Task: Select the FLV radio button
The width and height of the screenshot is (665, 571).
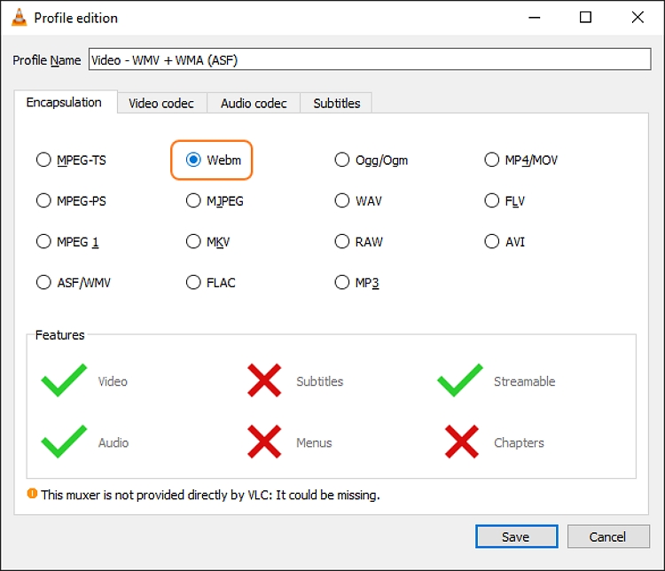Action: click(505, 200)
